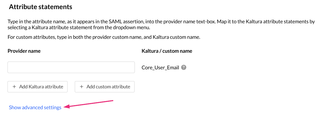Click the text "SAML assertion" in the description
The image size is (323, 125).
pyautogui.click(x=134, y=22)
